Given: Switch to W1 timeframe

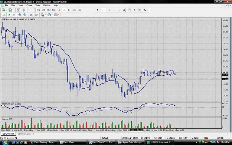Looking at the screenshot, I should 74,10.
